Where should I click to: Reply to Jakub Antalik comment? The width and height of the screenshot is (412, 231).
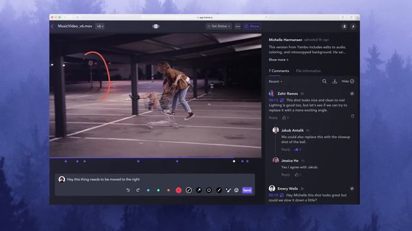286,150
